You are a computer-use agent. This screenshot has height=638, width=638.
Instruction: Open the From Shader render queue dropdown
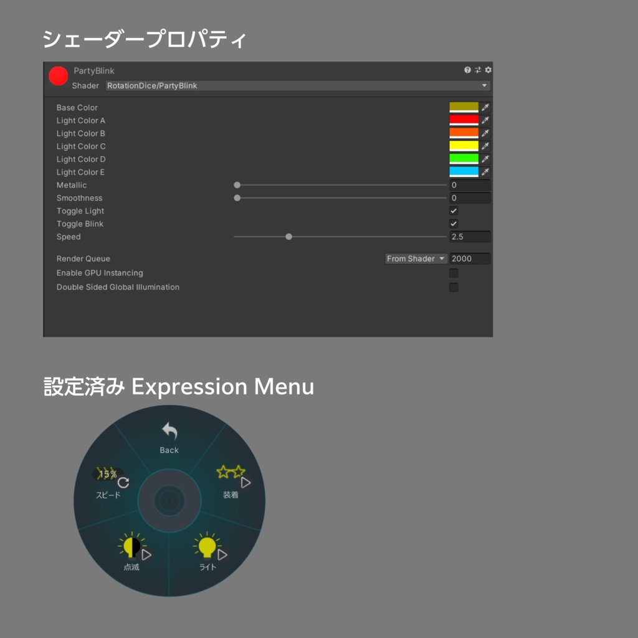pos(416,259)
